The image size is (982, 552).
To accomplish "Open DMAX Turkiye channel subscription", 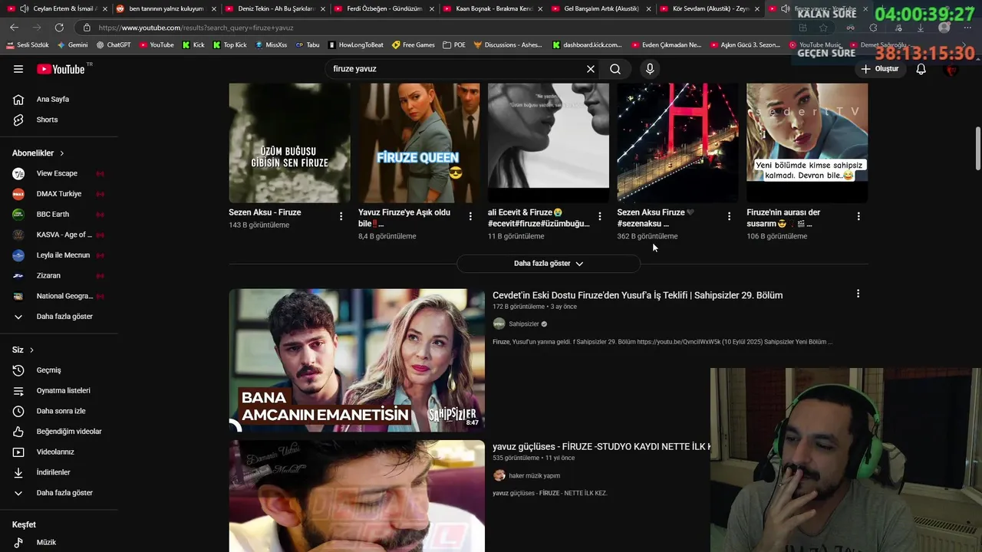I will point(59,194).
